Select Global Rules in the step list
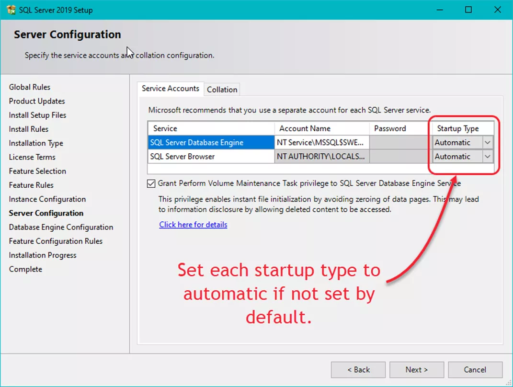The width and height of the screenshot is (513, 387). click(29, 87)
